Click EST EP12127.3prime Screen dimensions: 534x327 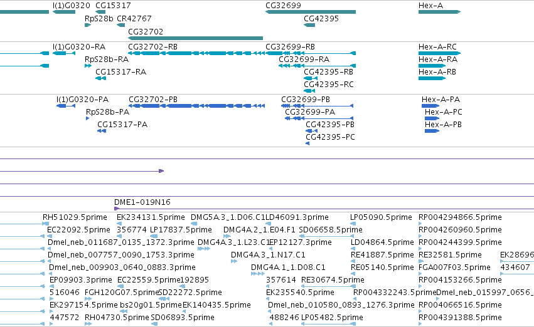pos(300,242)
